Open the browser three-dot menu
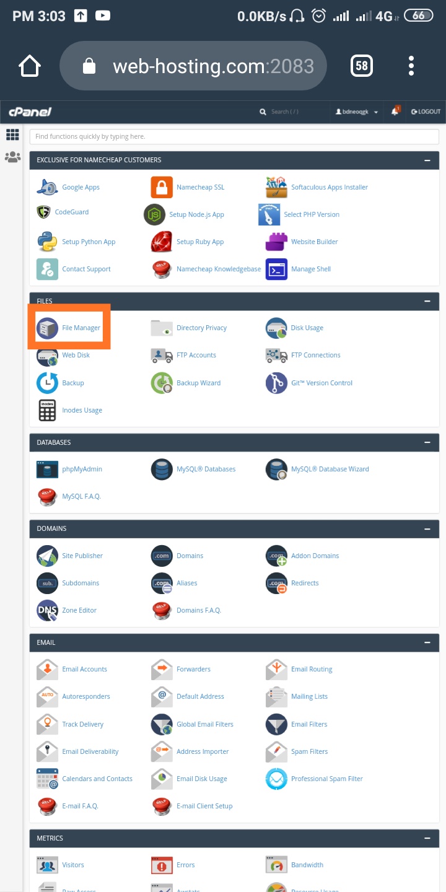The image size is (446, 892). pyautogui.click(x=411, y=66)
